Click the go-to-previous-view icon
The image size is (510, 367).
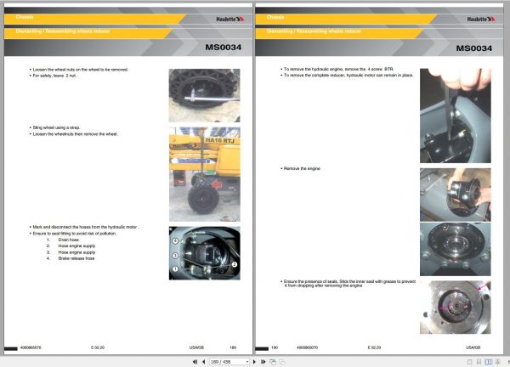(273, 362)
